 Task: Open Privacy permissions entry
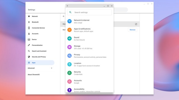coord(89,56)
